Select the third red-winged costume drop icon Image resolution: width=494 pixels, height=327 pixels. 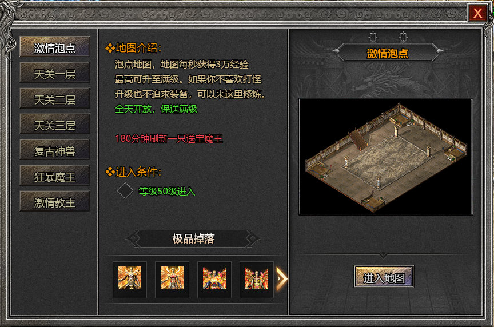coord(214,278)
